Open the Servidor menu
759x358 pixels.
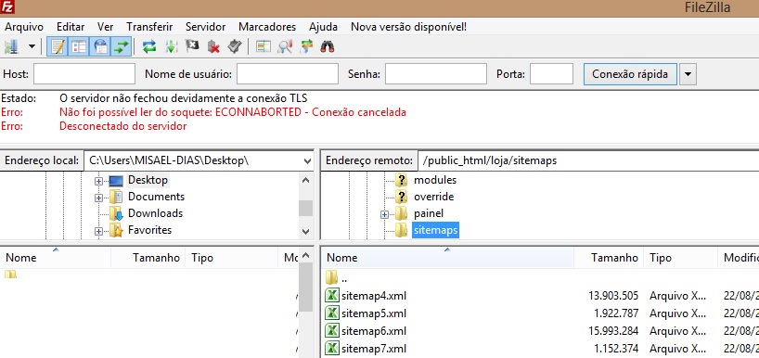click(205, 27)
